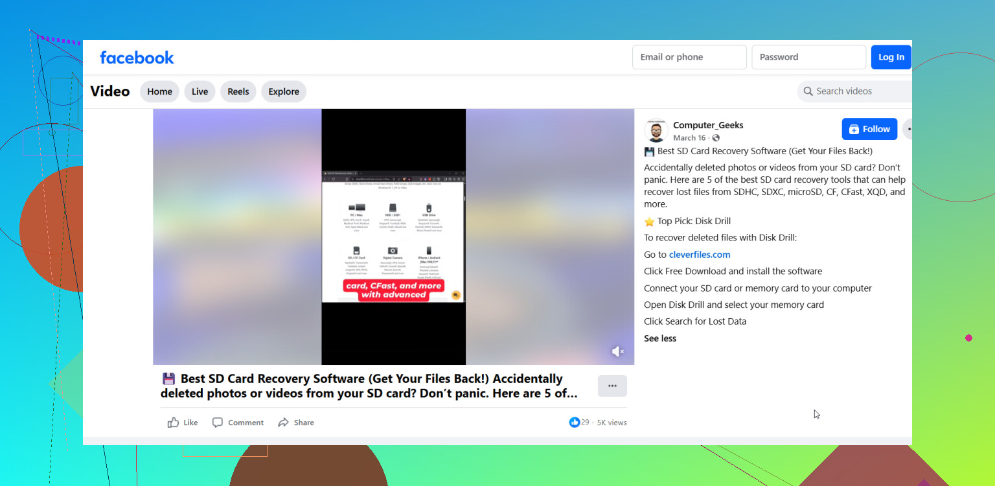
Task: Click the public globe audience icon
Action: click(x=716, y=138)
